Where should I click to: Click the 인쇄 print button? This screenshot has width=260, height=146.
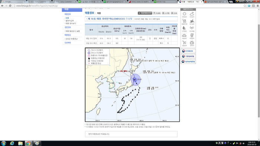[x=174, y=13]
